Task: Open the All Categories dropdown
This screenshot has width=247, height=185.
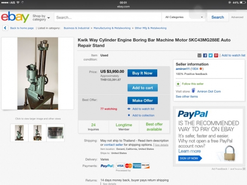Action: (x=184, y=17)
